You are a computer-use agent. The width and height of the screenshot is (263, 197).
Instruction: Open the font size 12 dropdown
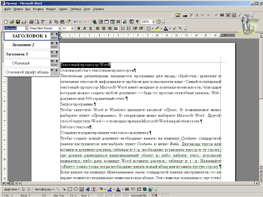(x=72, y=28)
